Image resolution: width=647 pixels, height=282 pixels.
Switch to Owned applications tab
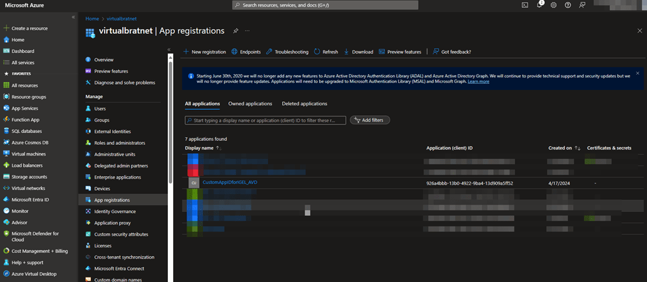pos(250,104)
